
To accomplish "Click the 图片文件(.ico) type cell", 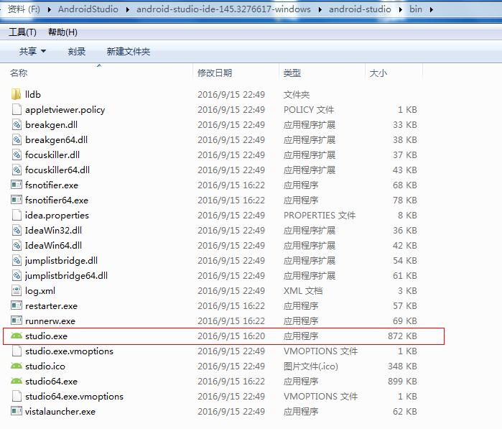I will (x=310, y=366).
